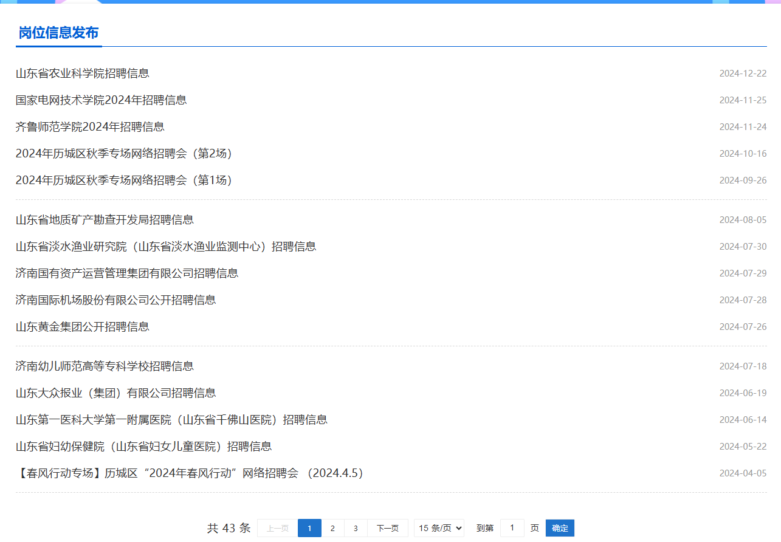The image size is (781, 542).
Task: Click date 2024-07-18
Action: 743,366
